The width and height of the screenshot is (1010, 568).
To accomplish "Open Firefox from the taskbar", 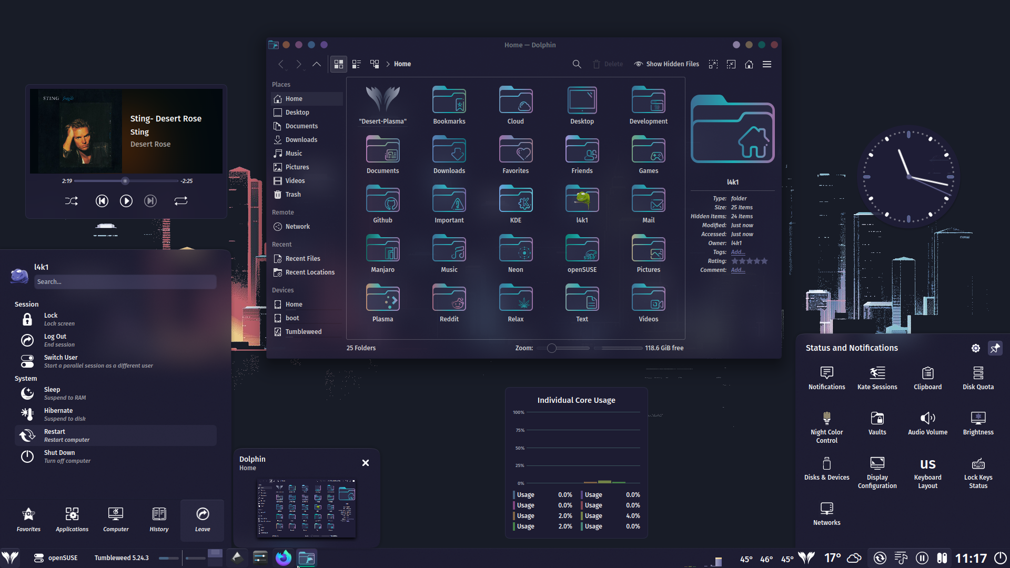I will pos(284,557).
